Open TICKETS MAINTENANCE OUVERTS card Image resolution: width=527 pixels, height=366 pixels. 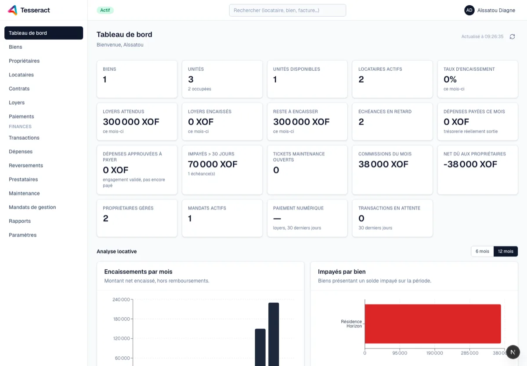pyautogui.click(x=307, y=170)
